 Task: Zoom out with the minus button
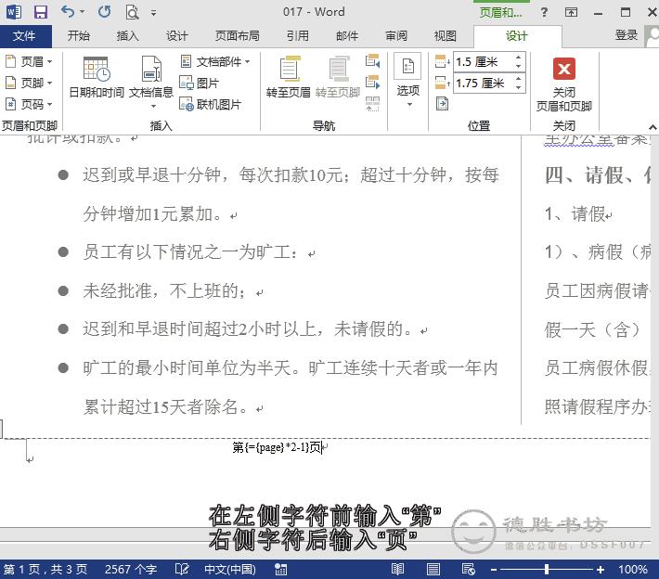(x=494, y=570)
